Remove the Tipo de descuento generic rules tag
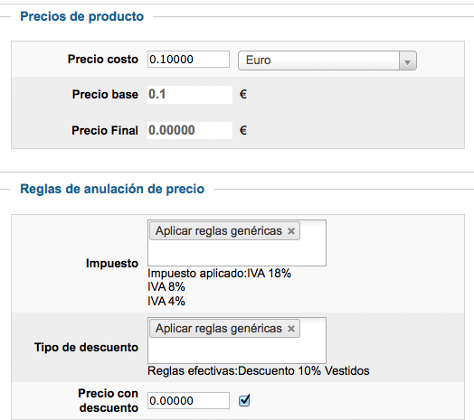This screenshot has height=420, width=474. 291,329
